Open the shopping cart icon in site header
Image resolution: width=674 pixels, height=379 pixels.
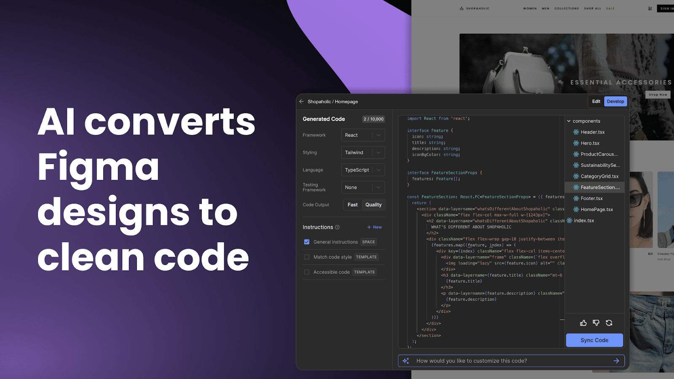[x=650, y=8]
